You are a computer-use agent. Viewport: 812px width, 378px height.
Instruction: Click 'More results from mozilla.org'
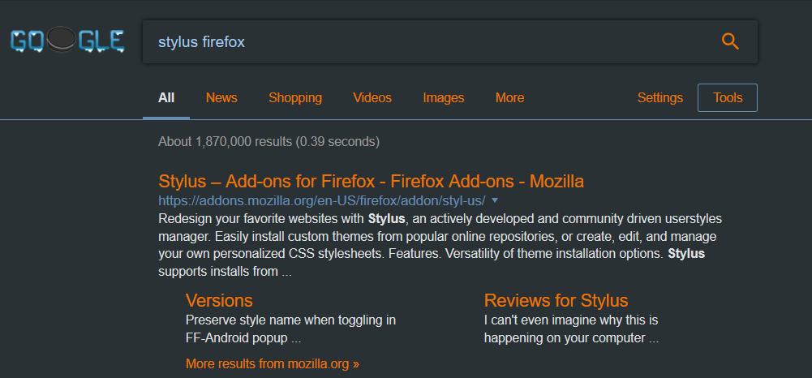coord(272,364)
